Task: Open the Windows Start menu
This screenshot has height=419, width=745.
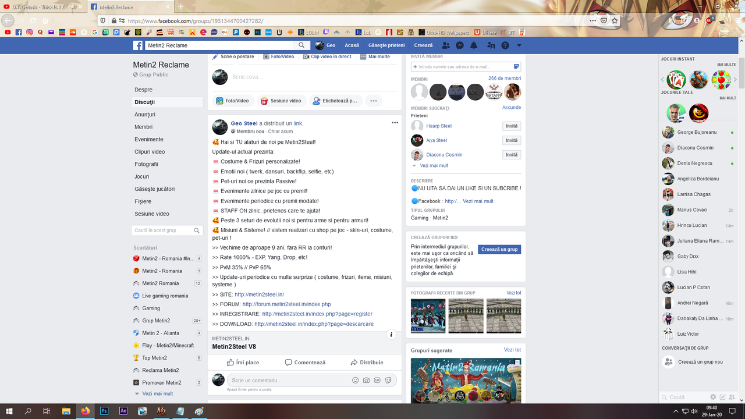Action: [9, 411]
